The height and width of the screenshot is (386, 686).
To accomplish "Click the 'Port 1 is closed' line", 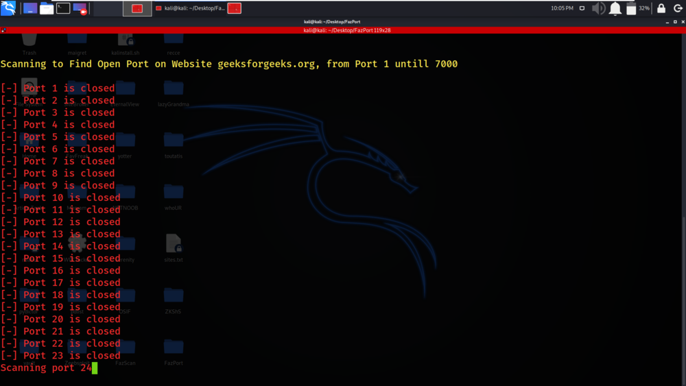I will [58, 88].
